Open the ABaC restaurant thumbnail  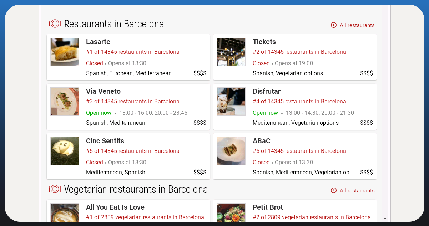[x=231, y=151]
